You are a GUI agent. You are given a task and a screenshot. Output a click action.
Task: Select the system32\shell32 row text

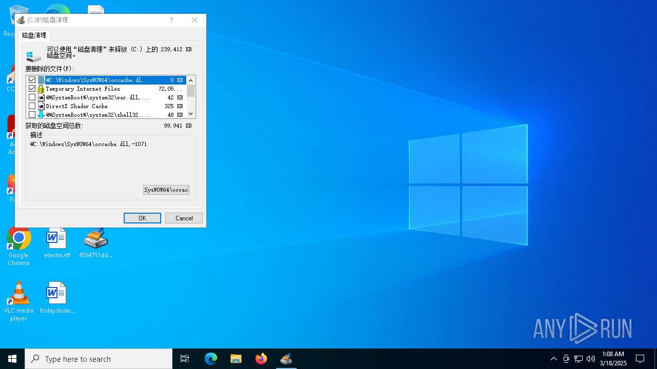coord(98,115)
